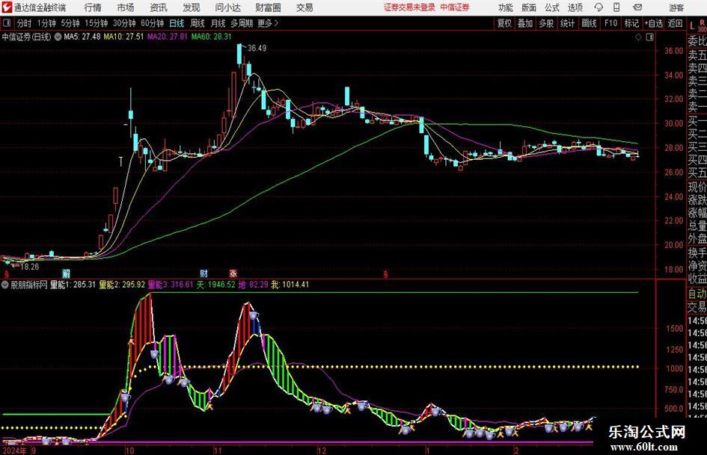
Task: Click the 财 event marker icon
Action: [x=204, y=273]
